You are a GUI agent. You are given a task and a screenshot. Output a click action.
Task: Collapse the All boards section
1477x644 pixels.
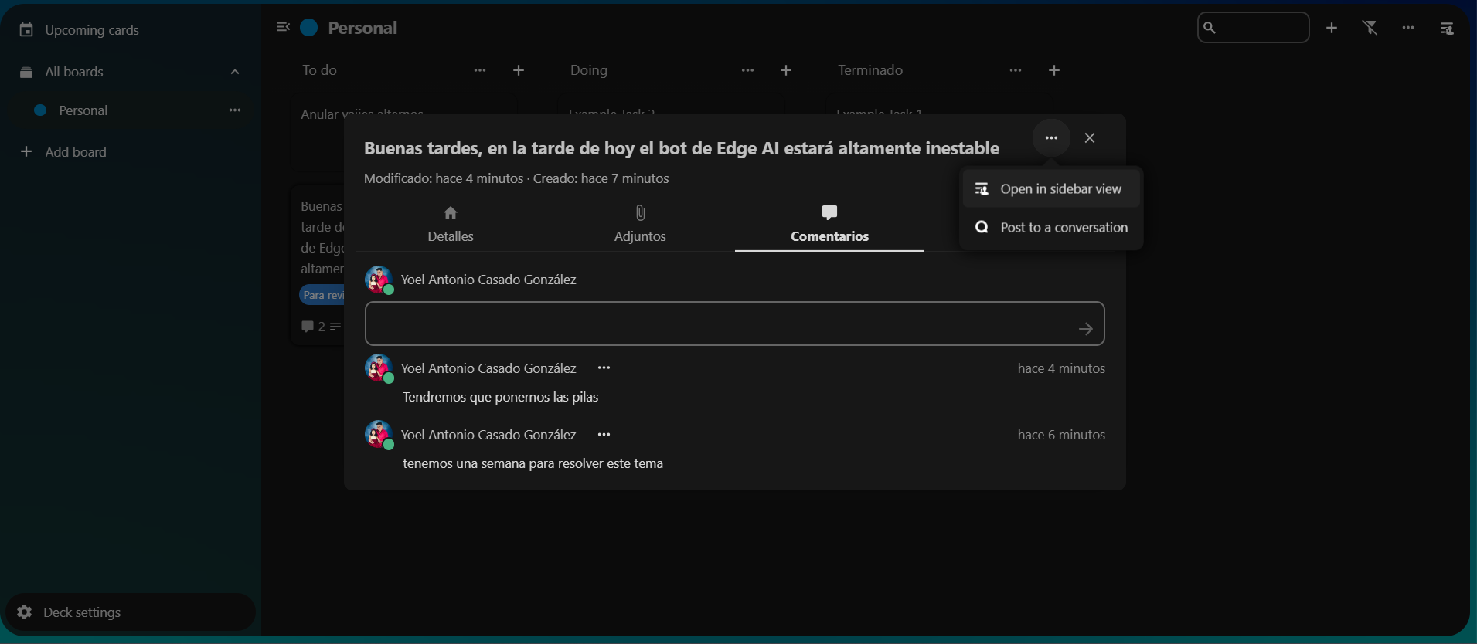[235, 72]
